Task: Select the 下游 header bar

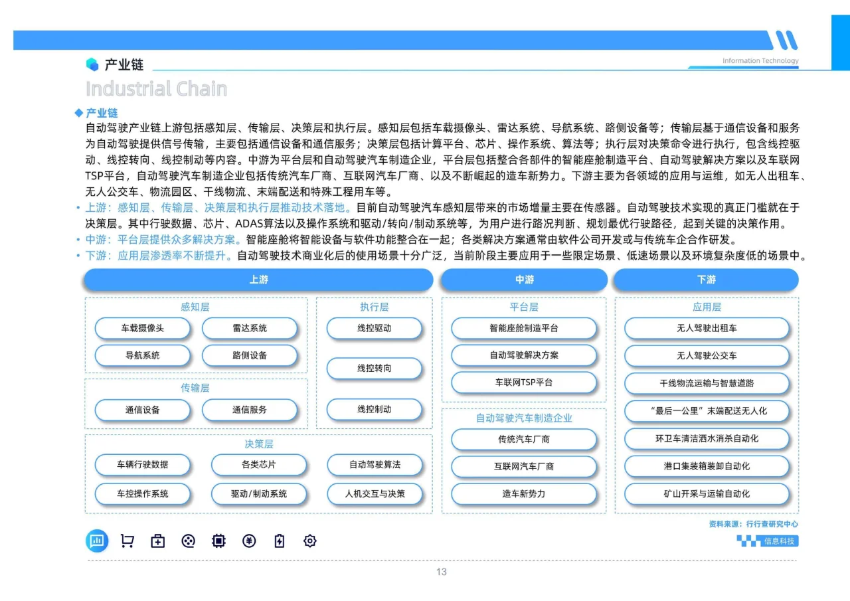Action: [x=706, y=280]
